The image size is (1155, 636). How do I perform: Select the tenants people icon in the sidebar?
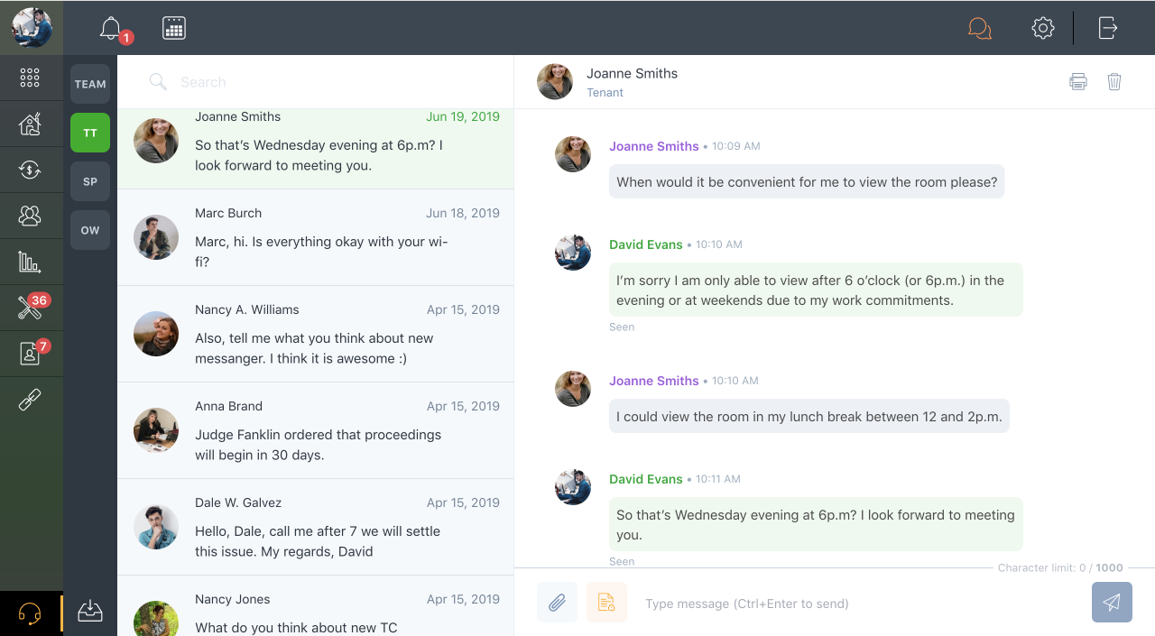point(32,216)
